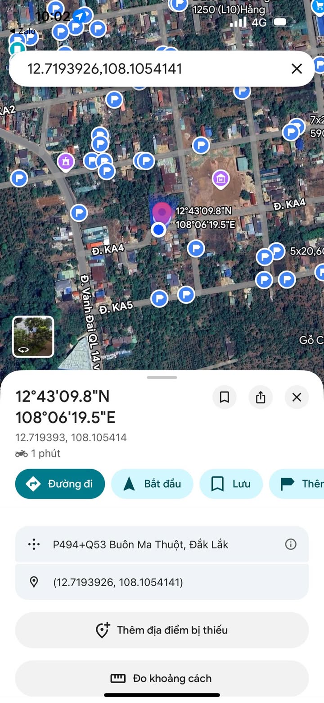Viewport: 324px width, 703px height.
Task: Tap the Đường đi directions button
Action: (60, 484)
